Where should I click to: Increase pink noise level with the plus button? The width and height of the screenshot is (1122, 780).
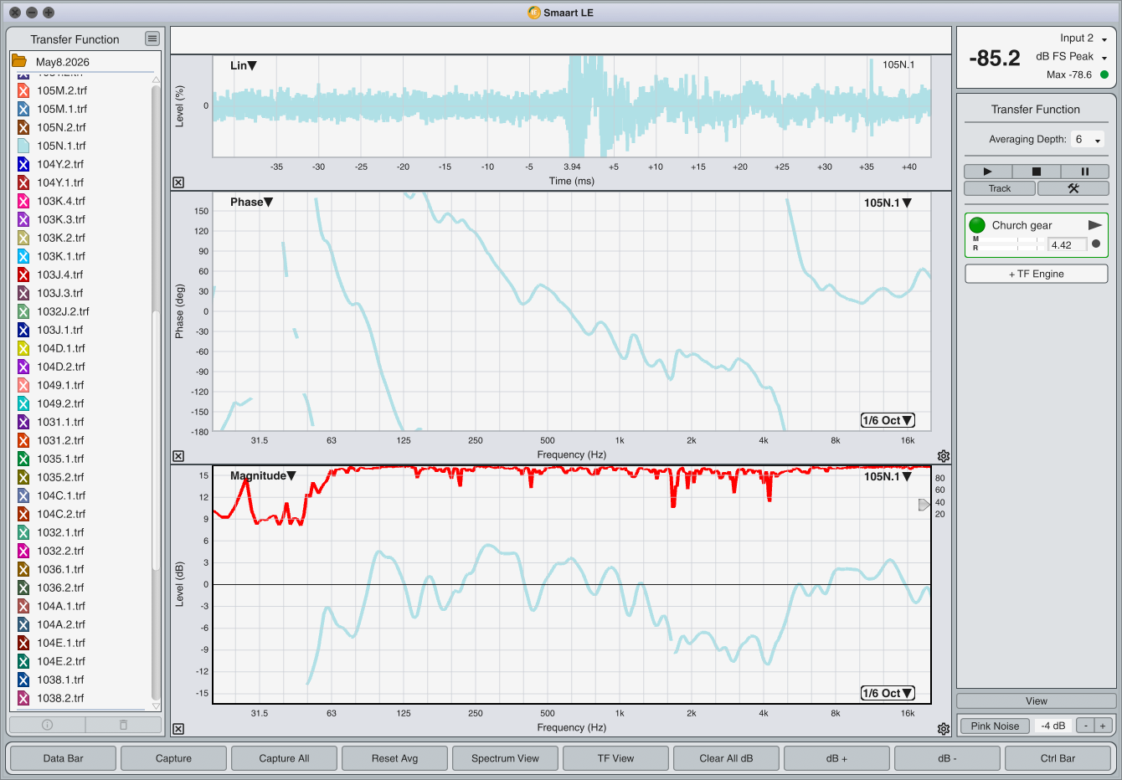1103,726
